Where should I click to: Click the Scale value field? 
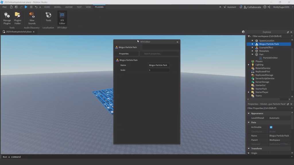[x=159, y=70]
